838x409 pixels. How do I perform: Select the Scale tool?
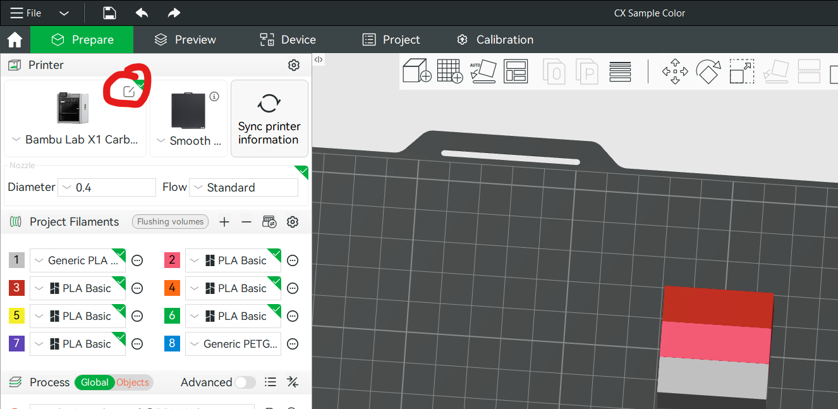click(x=741, y=71)
